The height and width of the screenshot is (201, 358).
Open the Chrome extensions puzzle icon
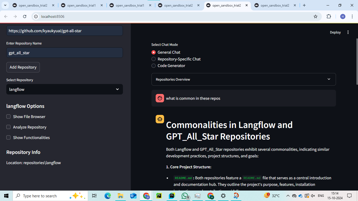point(329,16)
